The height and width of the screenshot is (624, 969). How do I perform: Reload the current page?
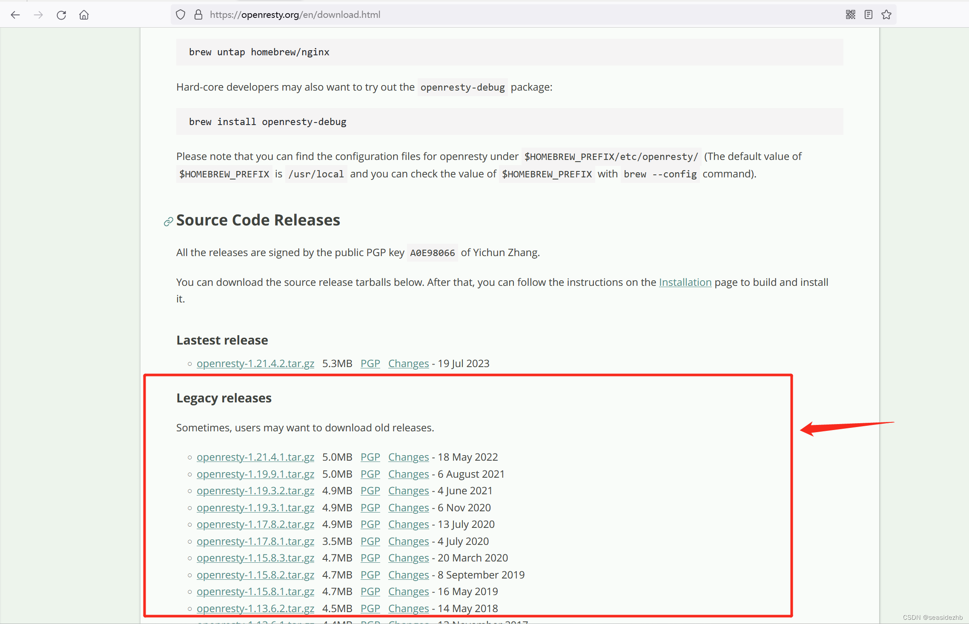tap(61, 15)
